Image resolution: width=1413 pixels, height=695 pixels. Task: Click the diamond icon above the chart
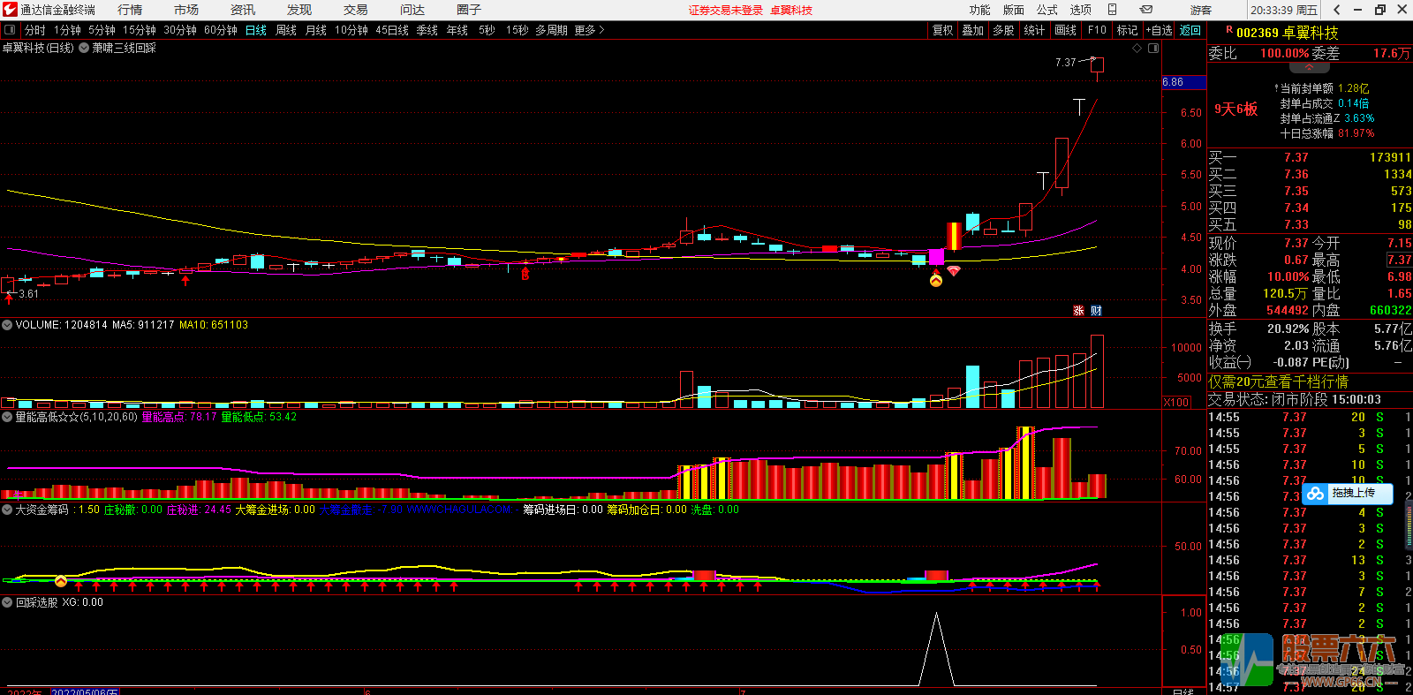pyautogui.click(x=1137, y=49)
